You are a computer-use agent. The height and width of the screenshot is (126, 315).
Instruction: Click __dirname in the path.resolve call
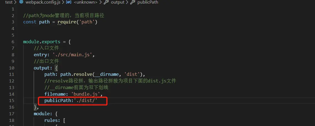click(107, 74)
